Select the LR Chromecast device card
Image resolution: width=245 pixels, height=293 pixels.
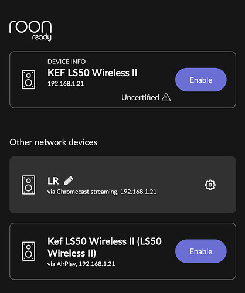[x=122, y=185]
